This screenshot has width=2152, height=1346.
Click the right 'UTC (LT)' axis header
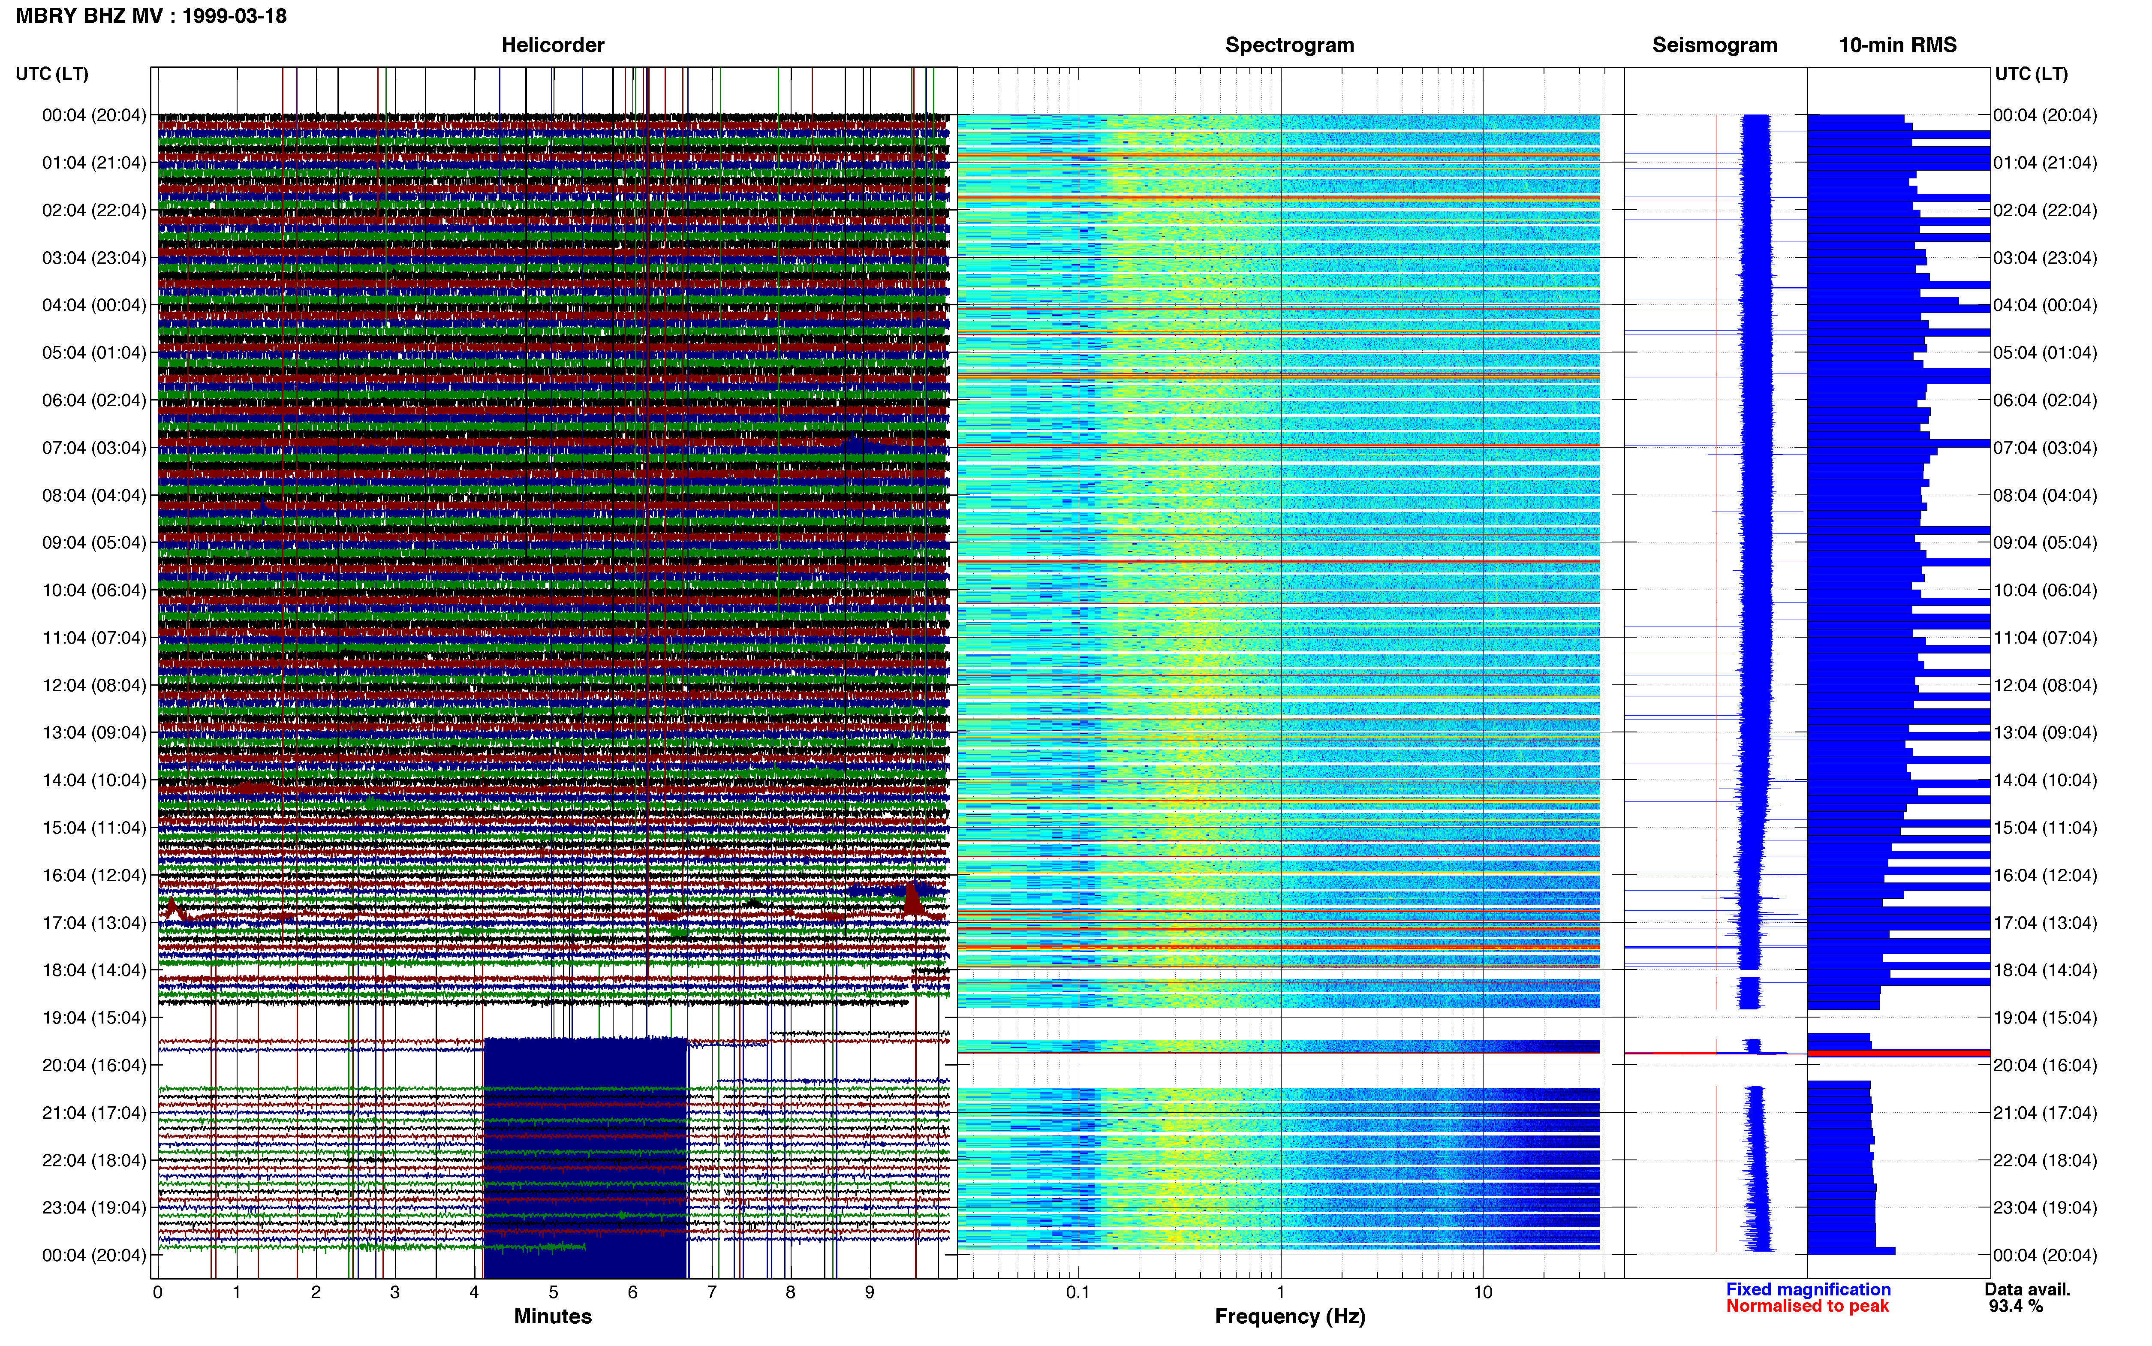[2031, 74]
